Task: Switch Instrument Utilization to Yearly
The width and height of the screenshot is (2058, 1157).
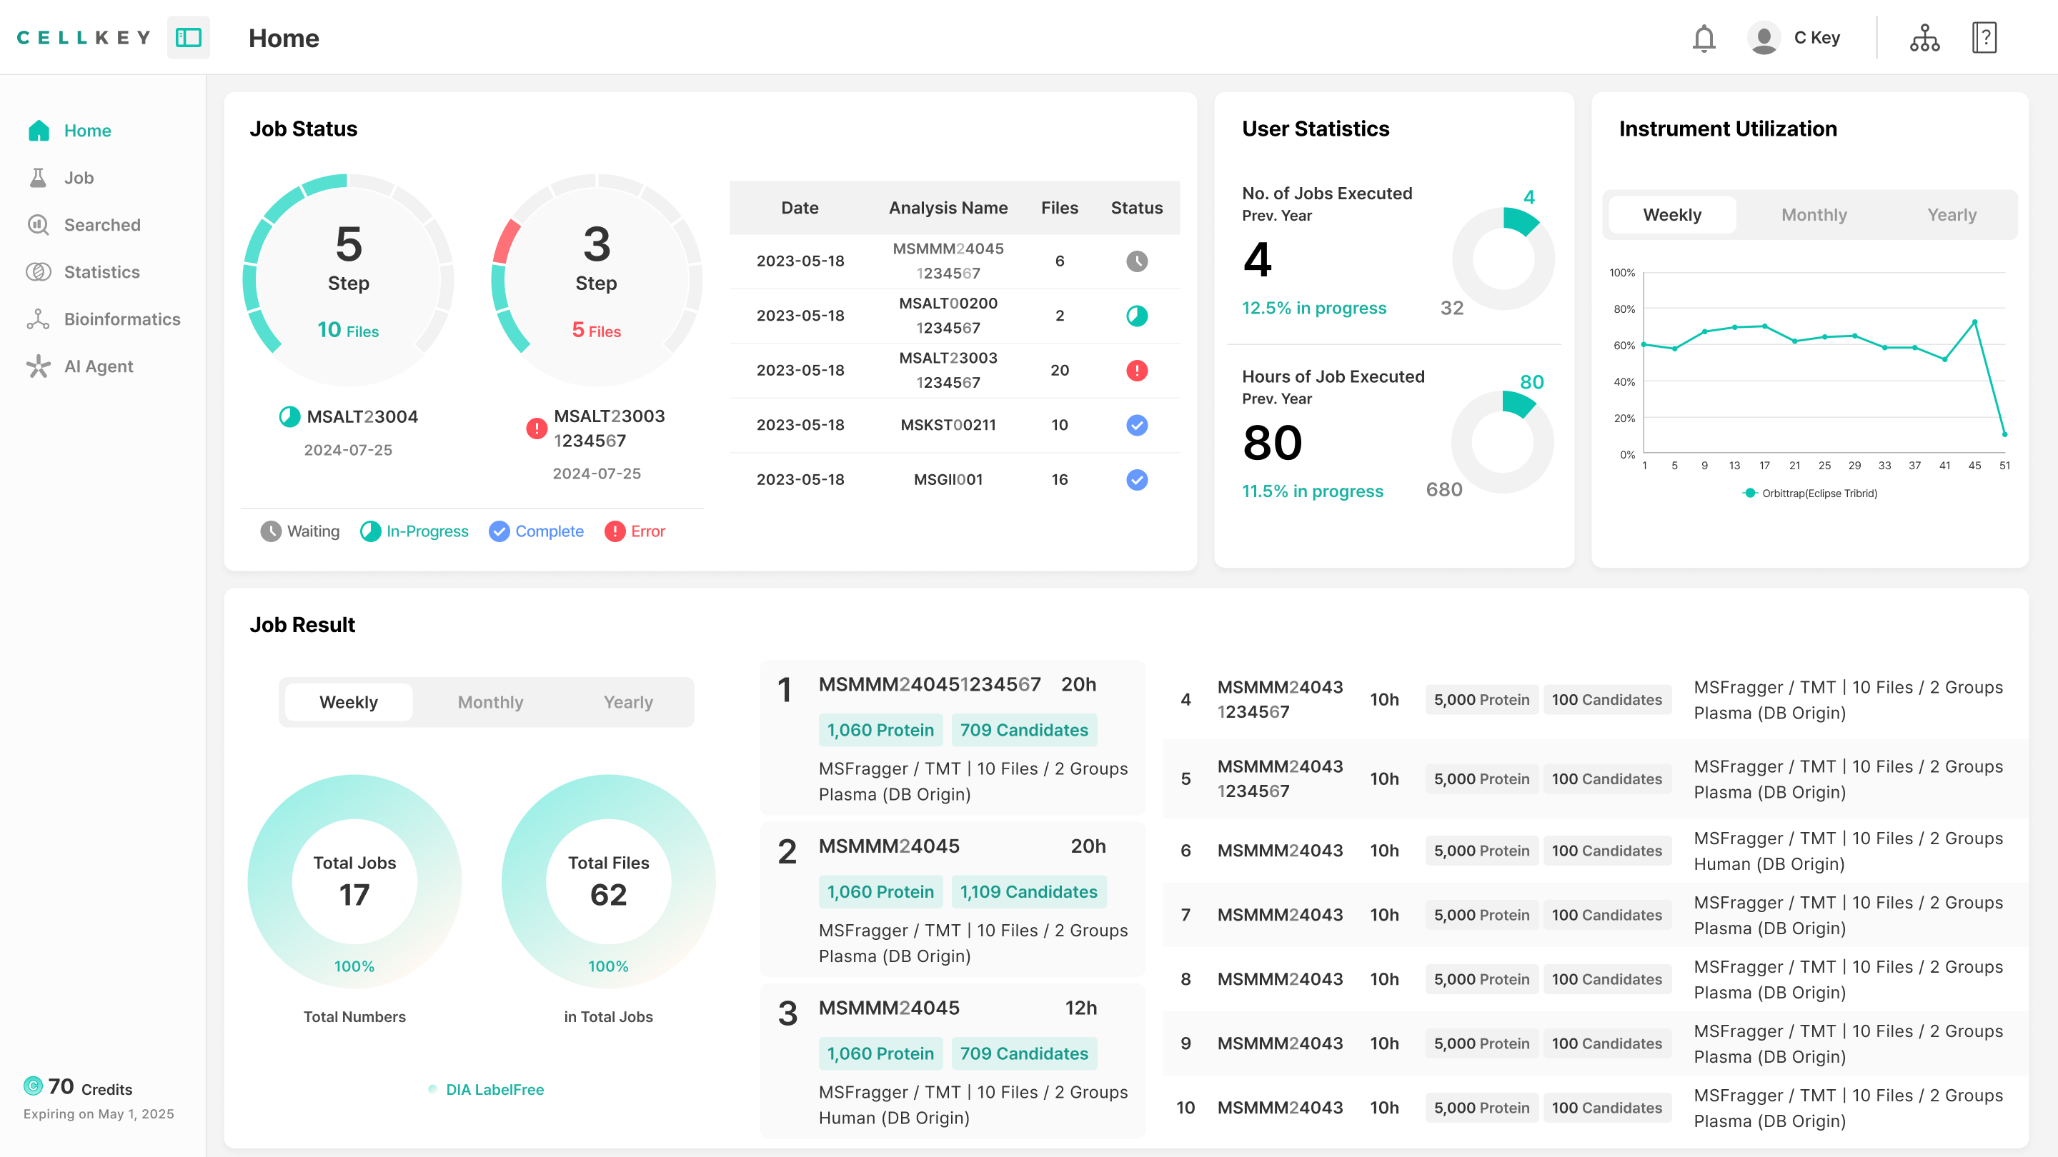Action: (1951, 214)
